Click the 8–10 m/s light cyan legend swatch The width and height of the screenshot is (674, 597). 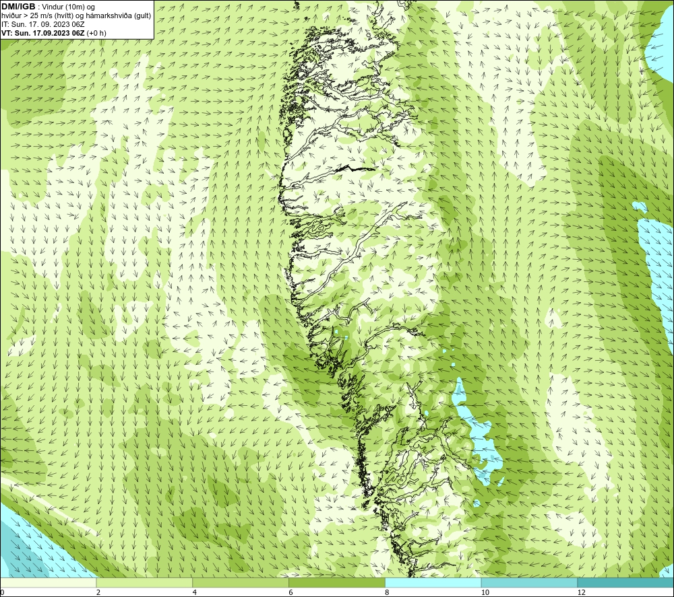click(x=433, y=583)
